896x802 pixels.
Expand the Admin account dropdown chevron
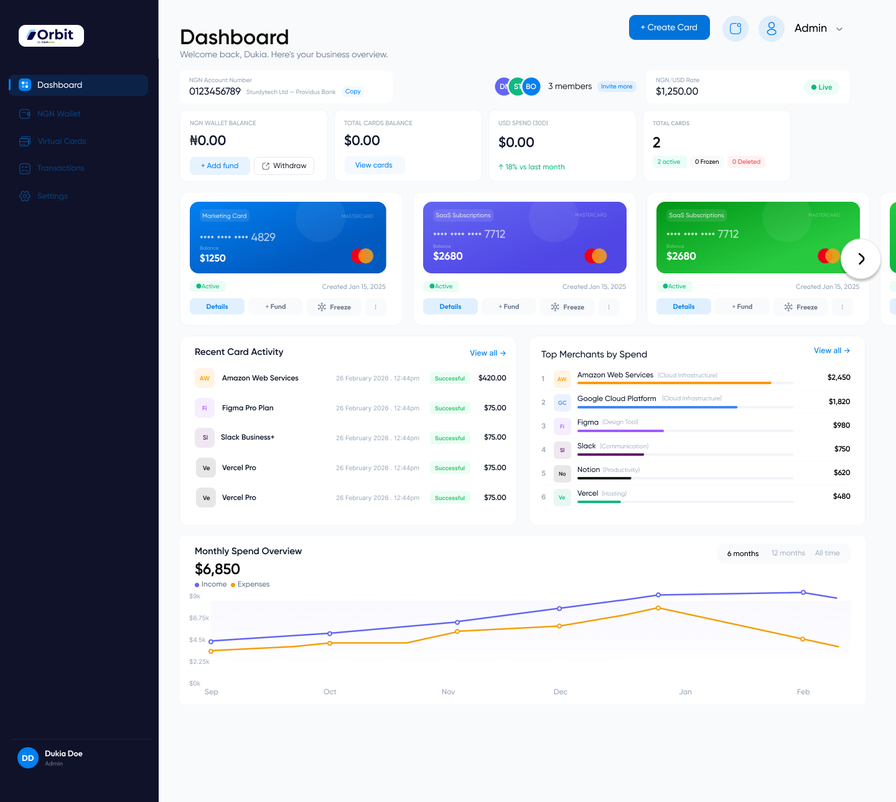click(839, 29)
